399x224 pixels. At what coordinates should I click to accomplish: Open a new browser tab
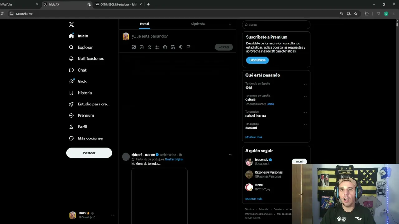(x=148, y=4)
